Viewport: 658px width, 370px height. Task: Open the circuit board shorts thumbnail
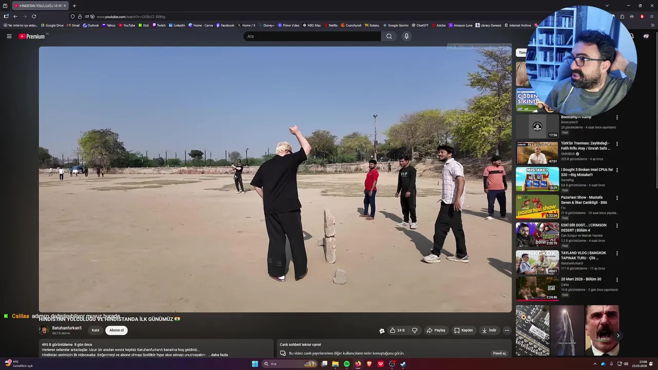(x=533, y=330)
